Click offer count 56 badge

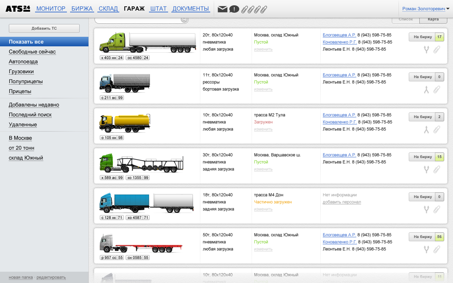(440, 237)
